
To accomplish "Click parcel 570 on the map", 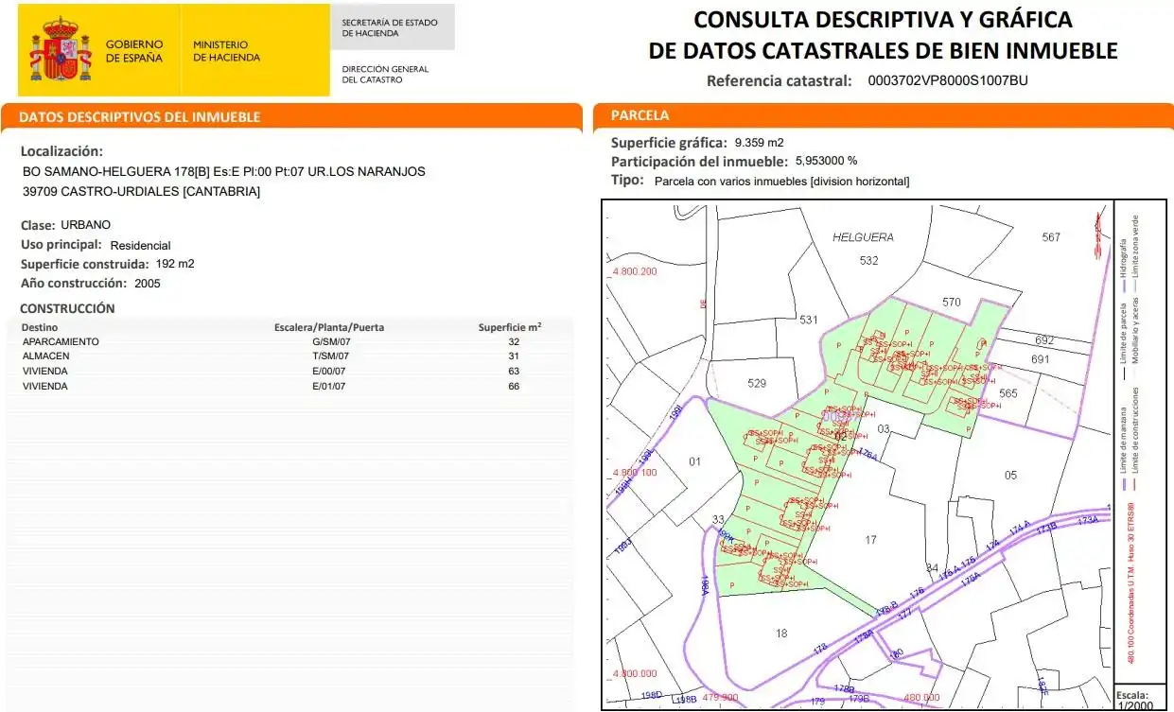I will (952, 302).
